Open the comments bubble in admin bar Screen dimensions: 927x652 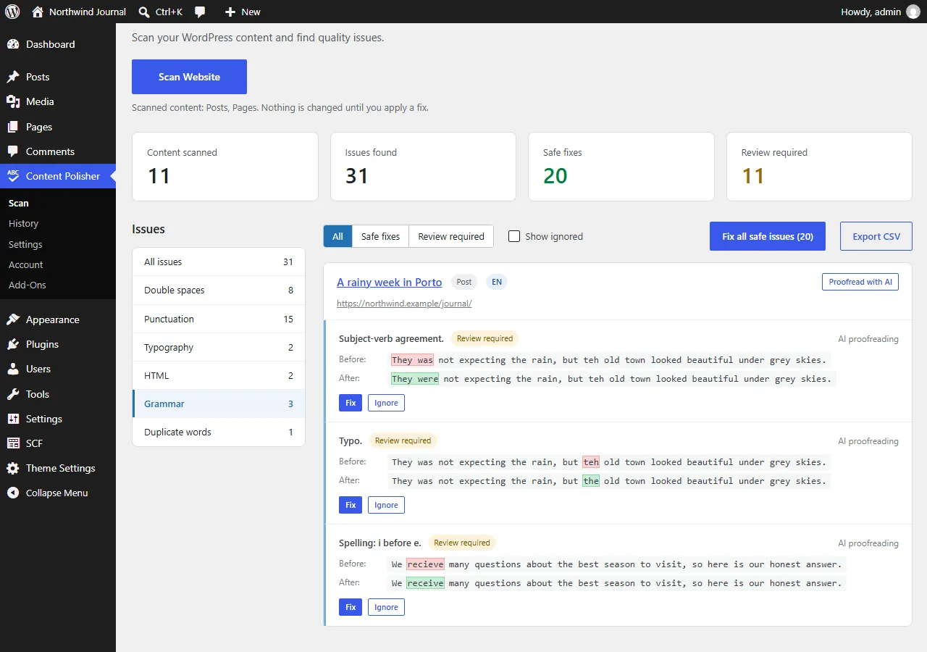click(201, 12)
